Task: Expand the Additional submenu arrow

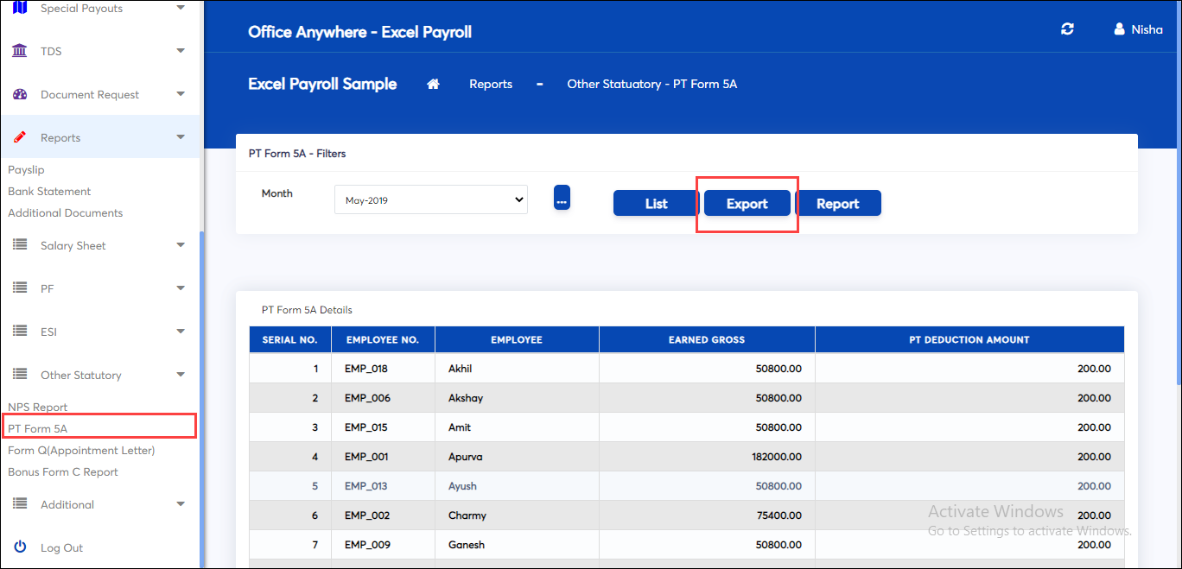Action: point(181,504)
